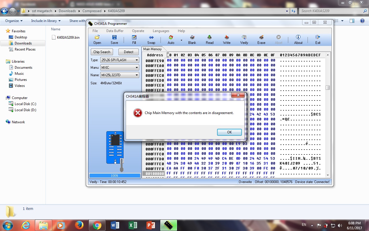Open Documents library in Explorer
Image resolution: width=369 pixels, height=231 pixels.
point(23,68)
